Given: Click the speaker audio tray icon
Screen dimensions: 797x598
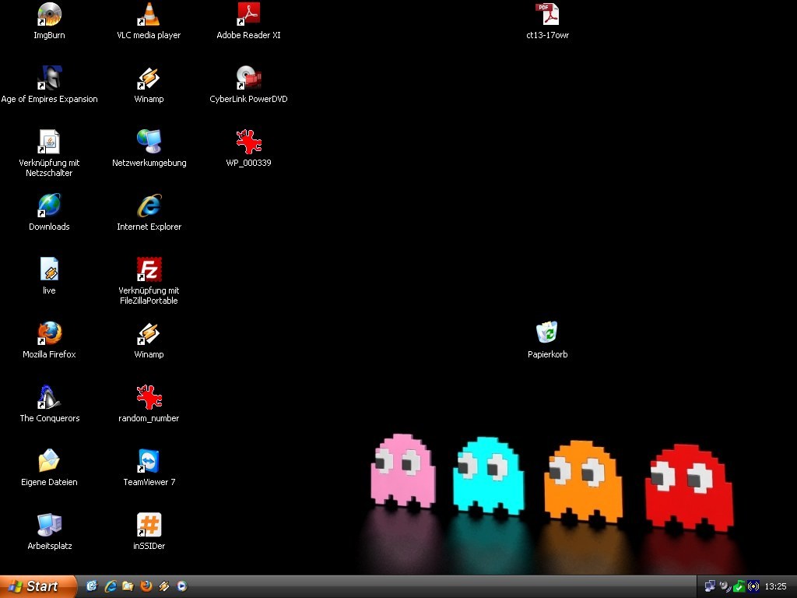Looking at the screenshot, I should pos(725,586).
